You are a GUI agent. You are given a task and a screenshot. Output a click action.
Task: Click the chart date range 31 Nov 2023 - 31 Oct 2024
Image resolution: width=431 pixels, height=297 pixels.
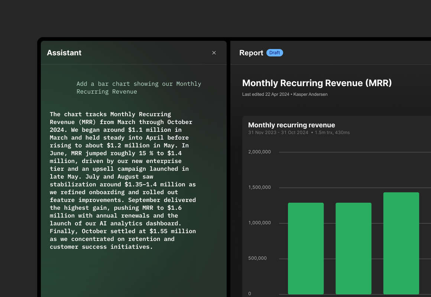coord(278,133)
